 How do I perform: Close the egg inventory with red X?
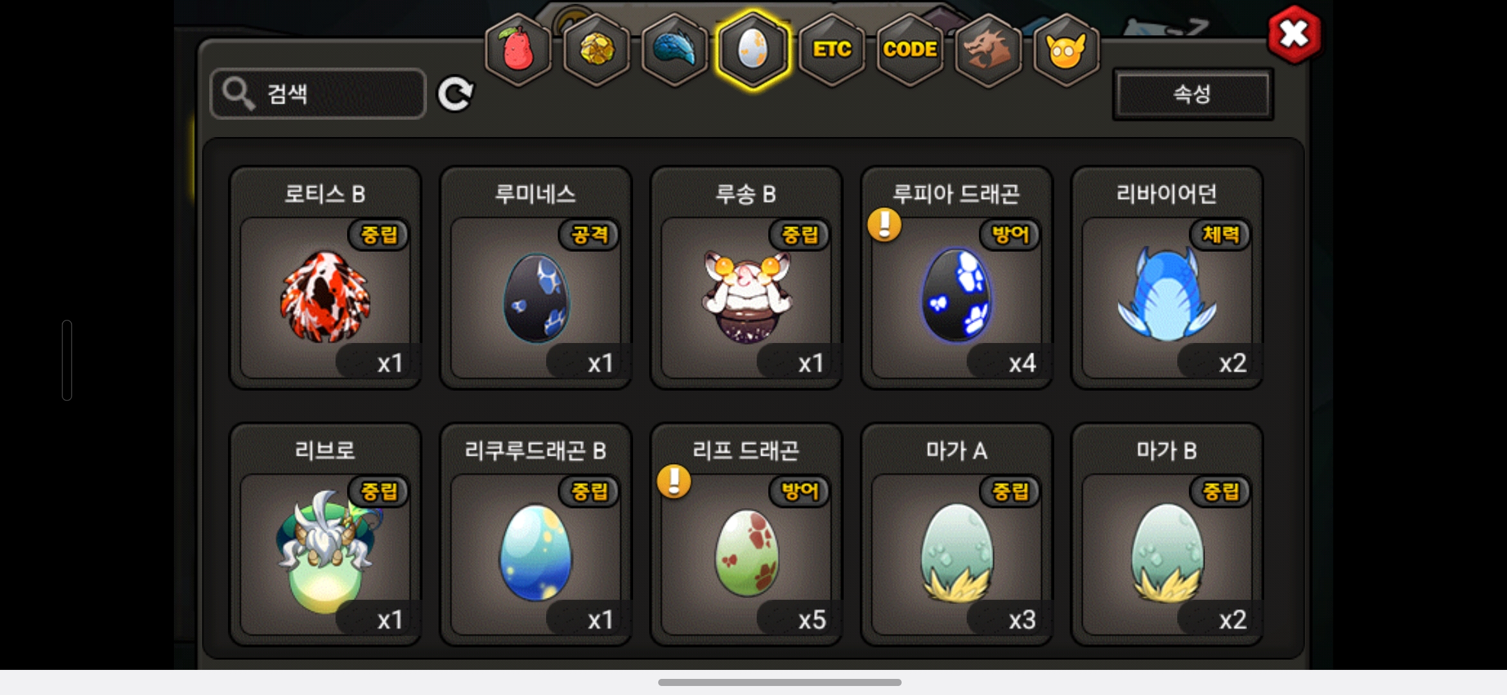pos(1294,34)
